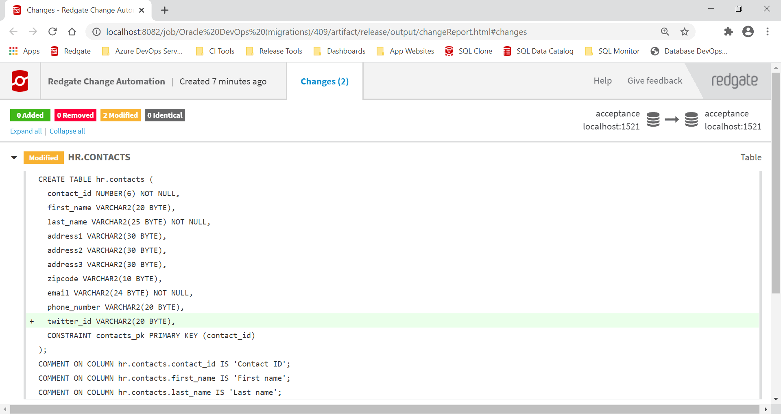Viewport: 781px width, 414px height.
Task: Click the Created 7 minutes ago text
Action: tap(223, 82)
